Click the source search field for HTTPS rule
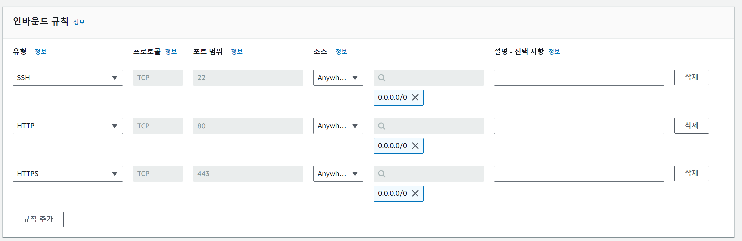 point(429,174)
